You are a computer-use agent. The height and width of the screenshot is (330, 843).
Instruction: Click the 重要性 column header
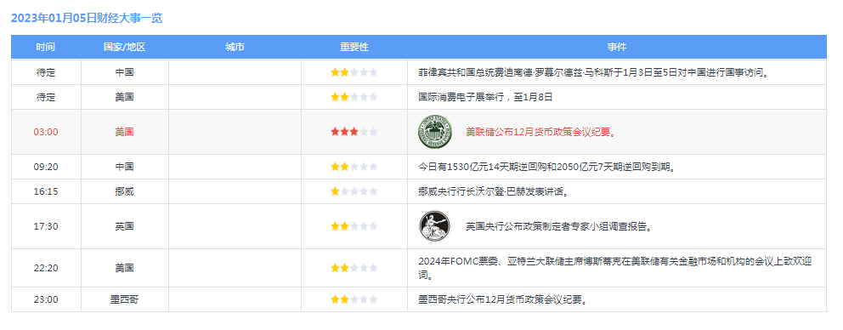tap(354, 47)
